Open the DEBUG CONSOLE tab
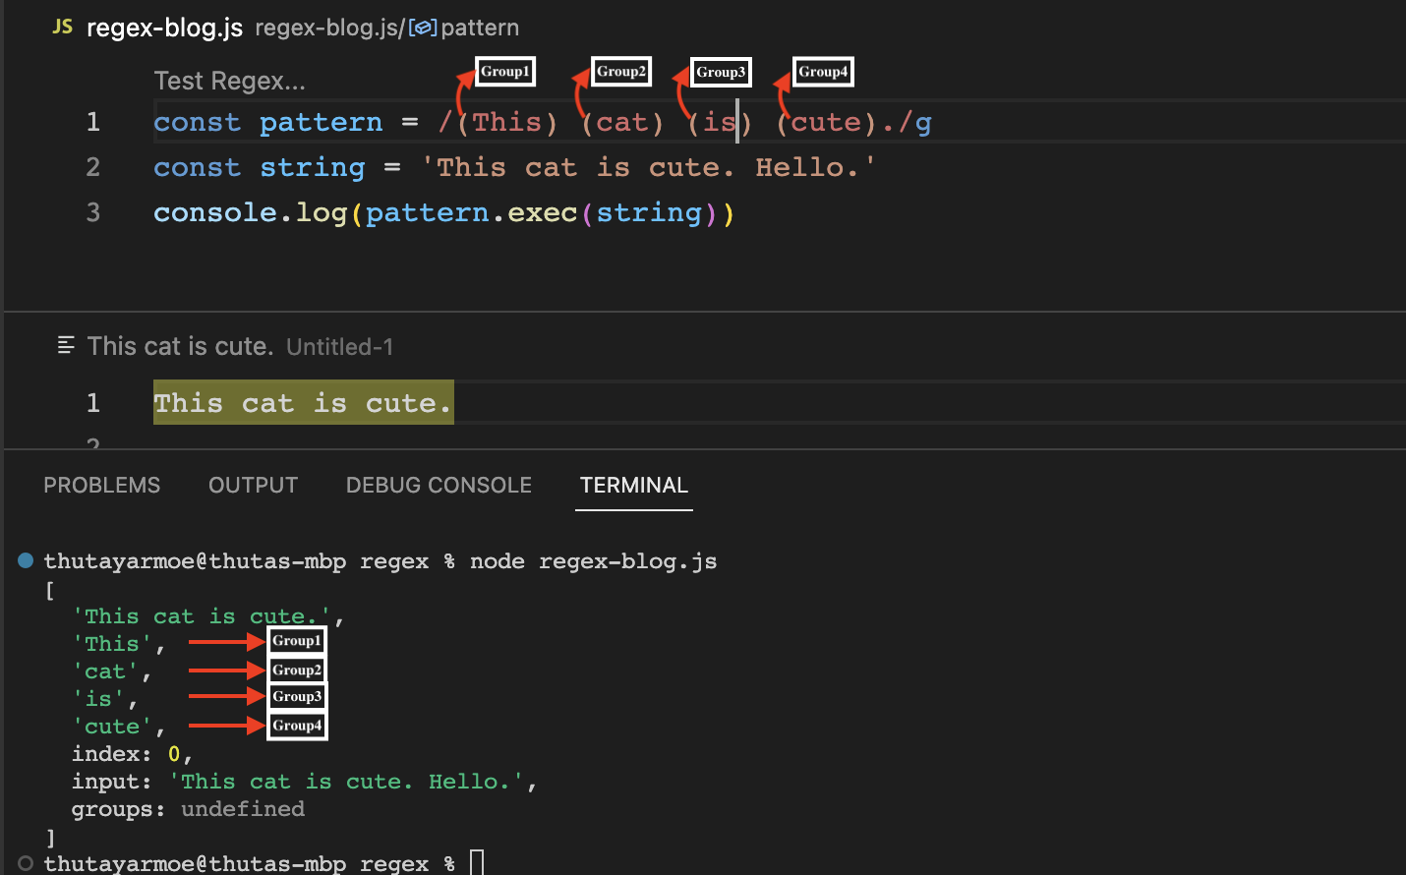 coord(439,485)
